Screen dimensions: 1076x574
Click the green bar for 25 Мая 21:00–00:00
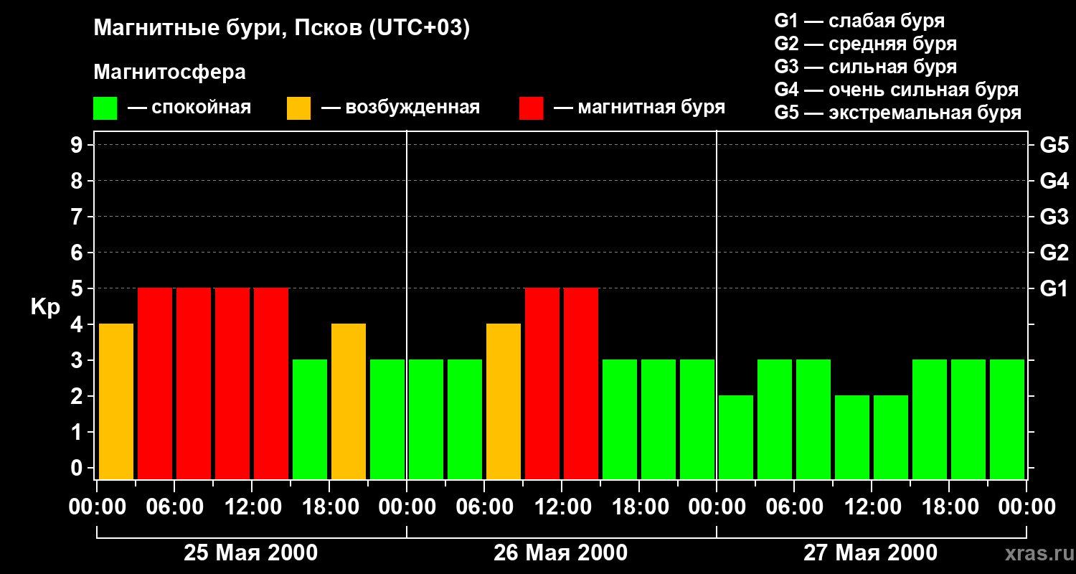387,420
